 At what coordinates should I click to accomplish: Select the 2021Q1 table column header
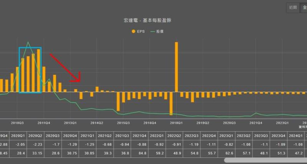click(x=87, y=136)
